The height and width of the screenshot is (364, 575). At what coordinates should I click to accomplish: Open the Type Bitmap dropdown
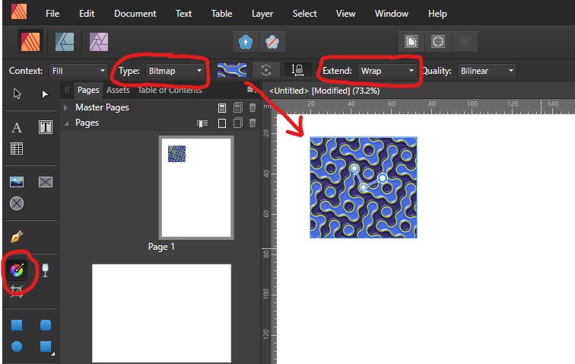(175, 71)
